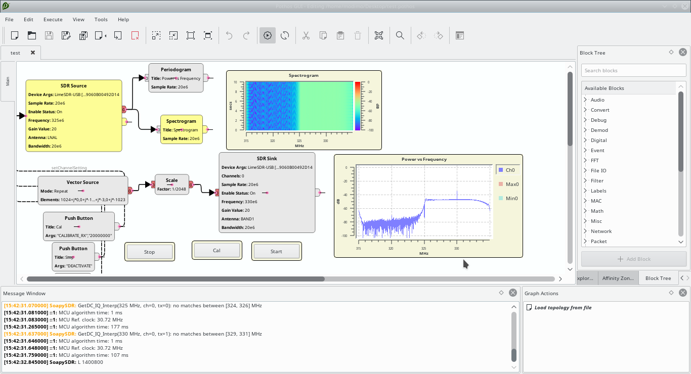
Task: Switch to the Affinity Zones tab
Action: click(618, 278)
